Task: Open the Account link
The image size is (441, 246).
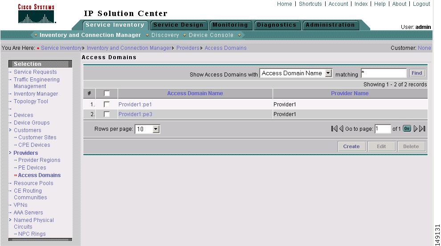Action: (x=338, y=4)
